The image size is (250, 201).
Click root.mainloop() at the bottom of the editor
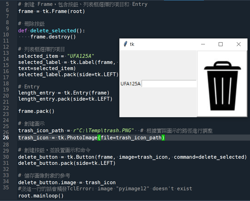(x=40, y=196)
